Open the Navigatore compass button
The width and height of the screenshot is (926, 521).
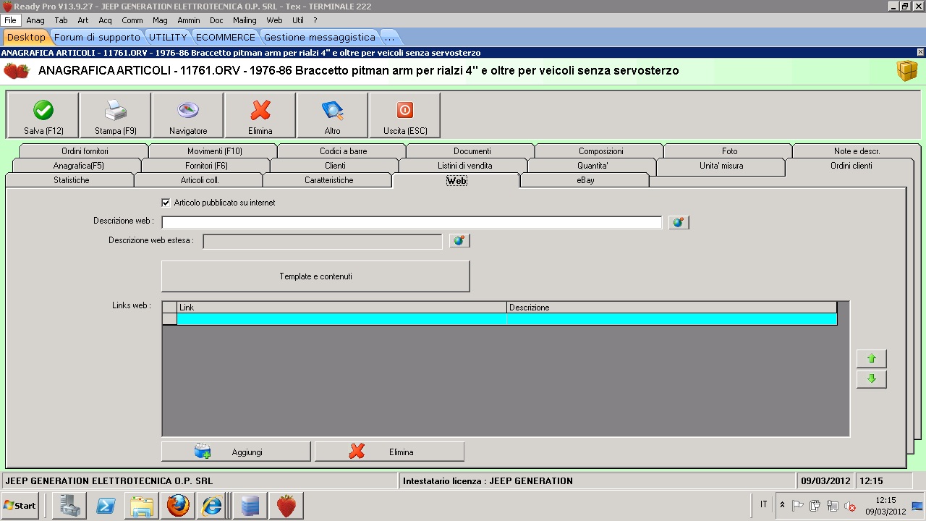coord(188,115)
